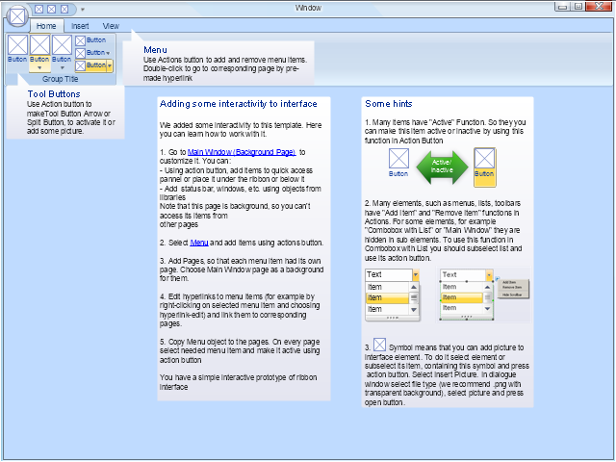Click the highlighted small split Button

click(90, 65)
